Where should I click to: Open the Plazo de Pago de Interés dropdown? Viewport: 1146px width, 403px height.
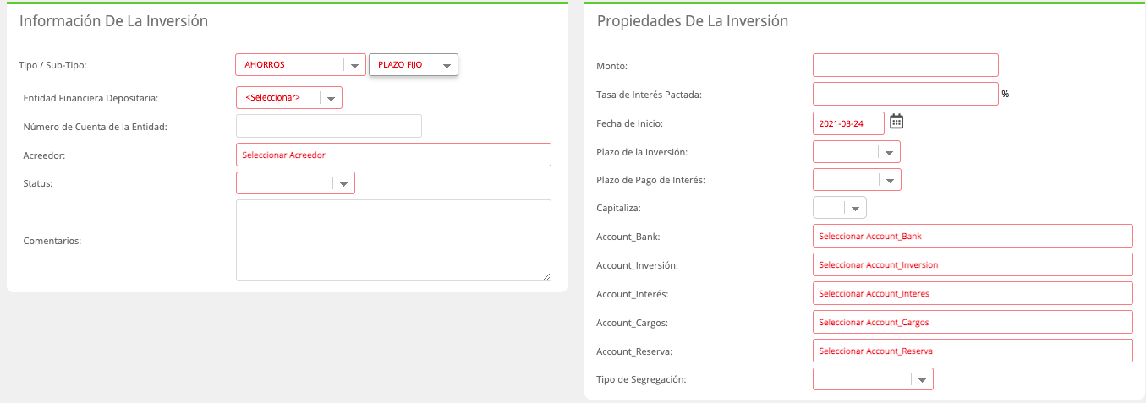point(857,180)
